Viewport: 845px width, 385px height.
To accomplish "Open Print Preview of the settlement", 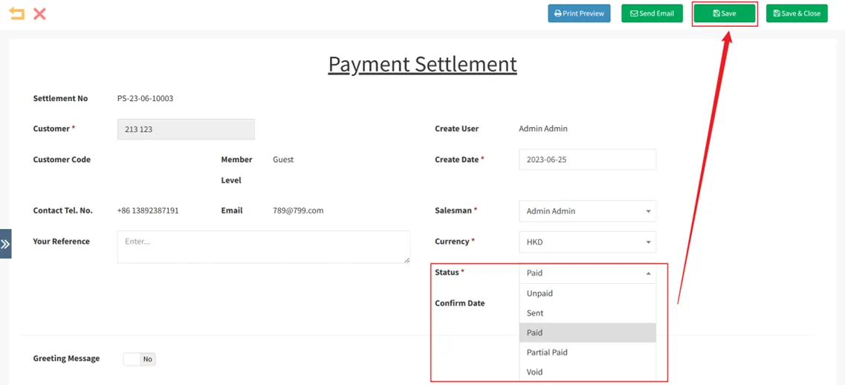I will (579, 13).
